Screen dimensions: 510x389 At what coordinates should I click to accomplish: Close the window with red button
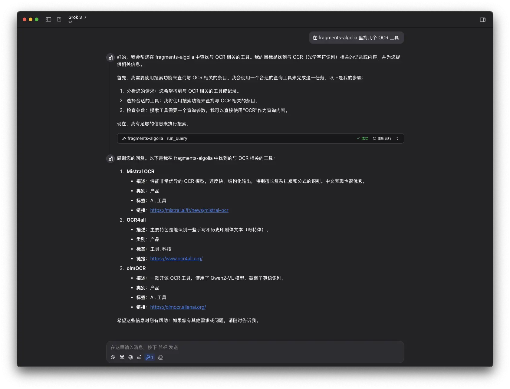[x=25, y=19]
